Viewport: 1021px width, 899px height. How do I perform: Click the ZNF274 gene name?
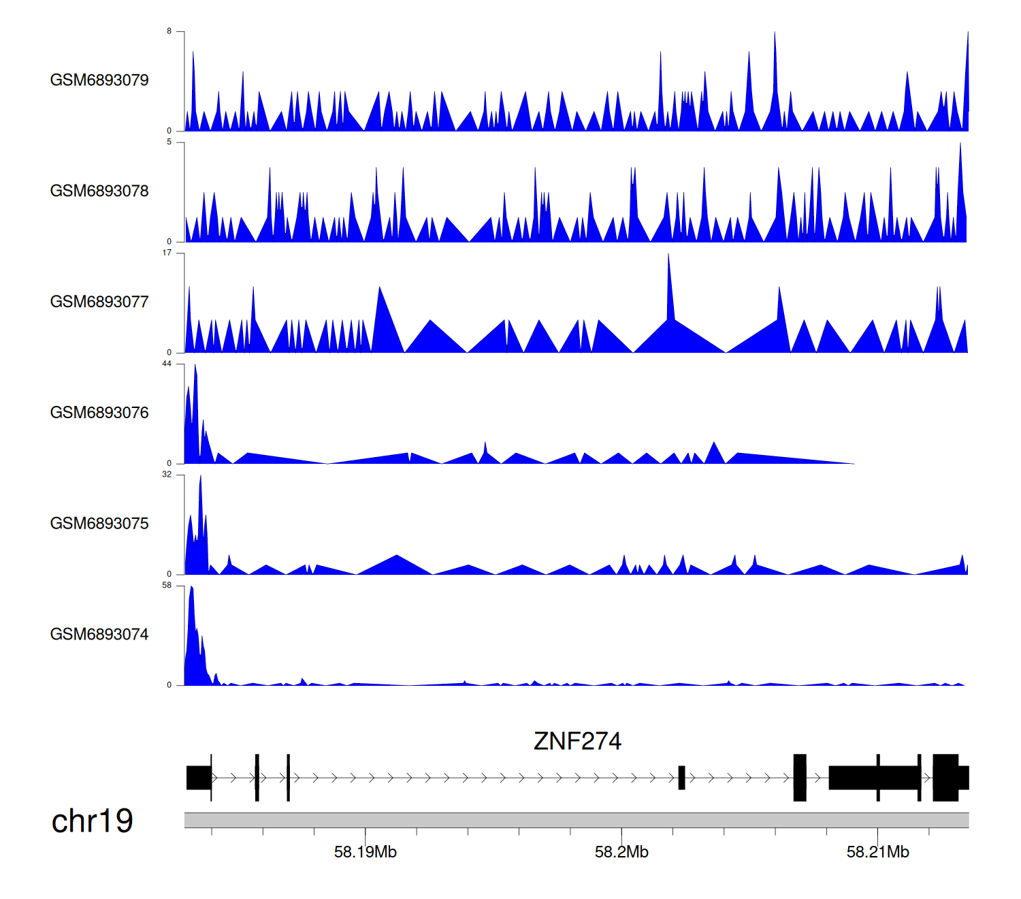click(577, 741)
